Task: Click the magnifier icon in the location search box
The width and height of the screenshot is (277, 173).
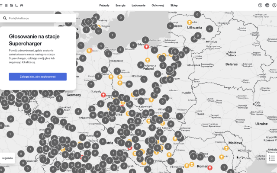Action: point(5,18)
